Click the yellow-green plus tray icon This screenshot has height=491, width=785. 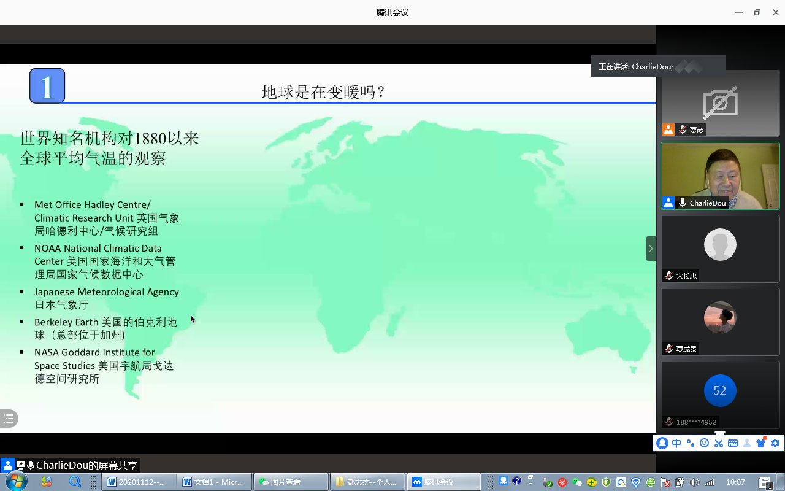click(592, 482)
